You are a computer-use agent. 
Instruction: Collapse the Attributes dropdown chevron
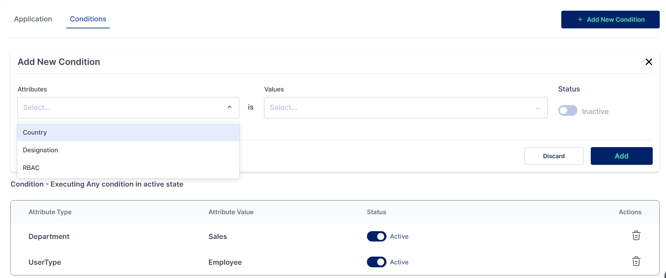click(229, 107)
